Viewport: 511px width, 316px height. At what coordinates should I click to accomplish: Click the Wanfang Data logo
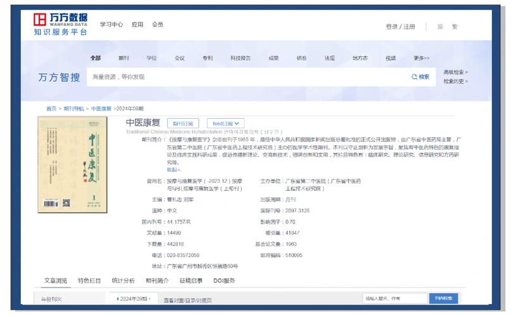point(60,24)
